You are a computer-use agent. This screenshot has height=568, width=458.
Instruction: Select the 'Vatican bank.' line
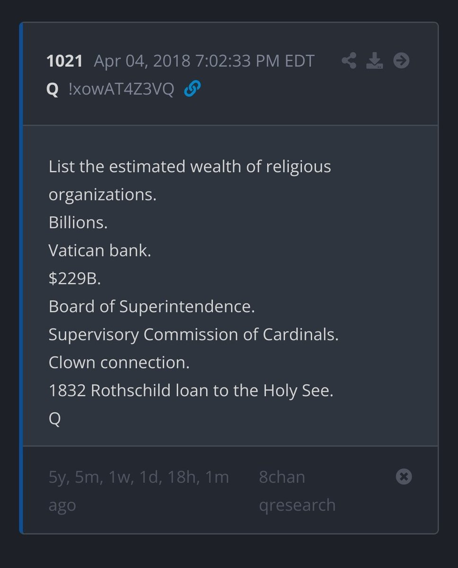click(x=99, y=251)
